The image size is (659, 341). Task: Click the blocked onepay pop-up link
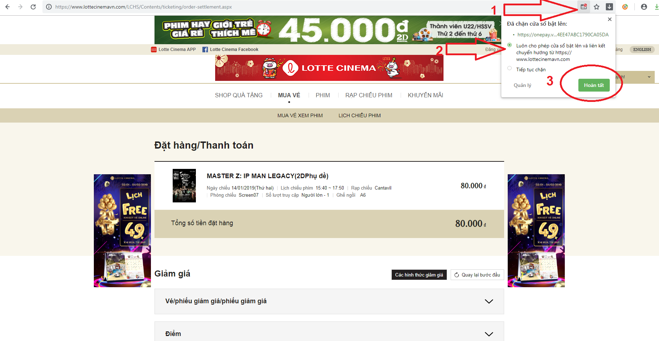point(563,35)
